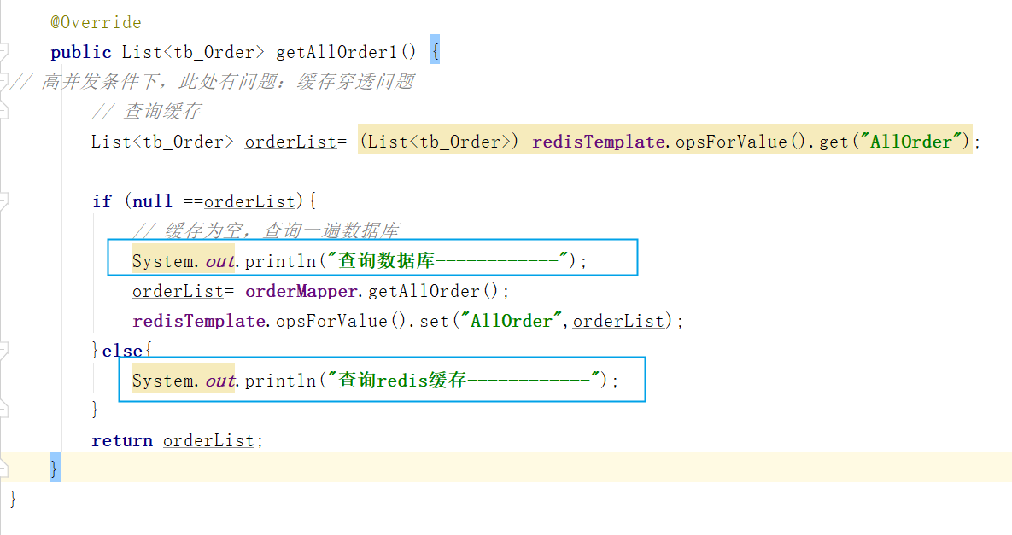
Task: Click the return keyword
Action: click(x=122, y=440)
